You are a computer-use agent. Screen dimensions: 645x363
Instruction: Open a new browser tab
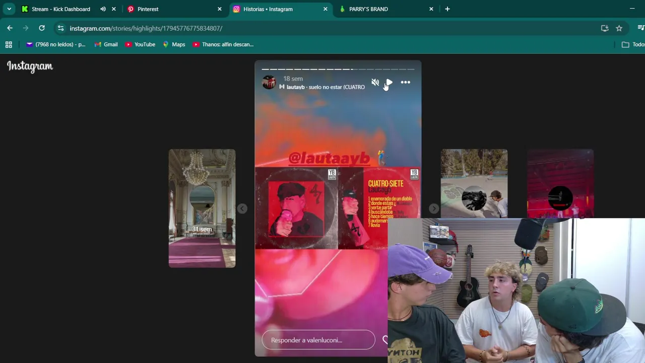(x=447, y=9)
